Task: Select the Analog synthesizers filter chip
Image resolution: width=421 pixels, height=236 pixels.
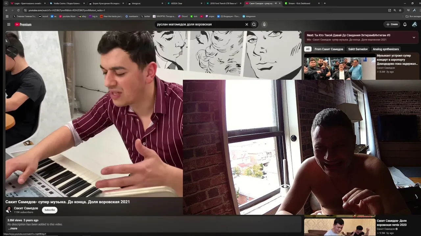Action: click(386, 49)
